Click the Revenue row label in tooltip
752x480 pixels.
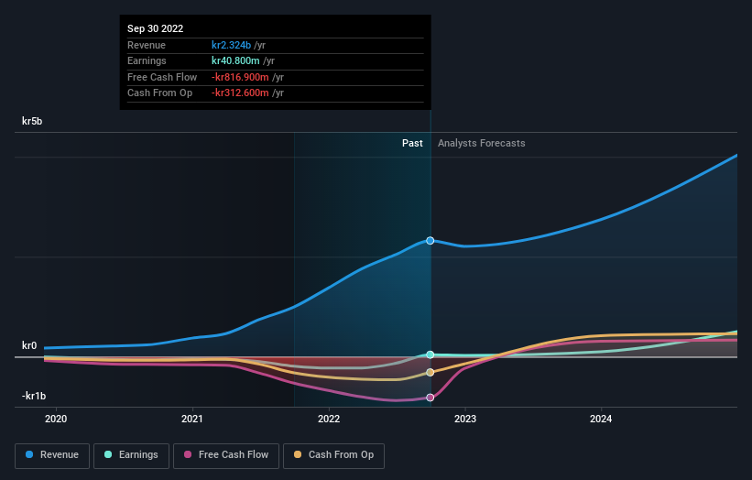147,45
